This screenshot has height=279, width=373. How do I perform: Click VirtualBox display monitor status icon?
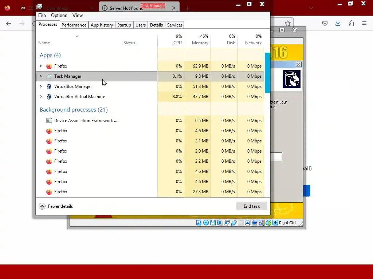[x=247, y=223]
